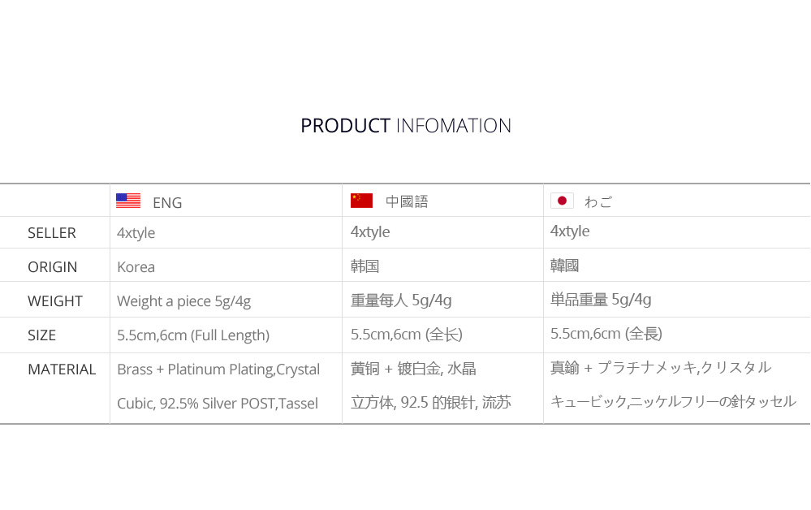
Task: Click 'Cubic, 92.5% Silver POST,Tassel' text
Action: [218, 404]
